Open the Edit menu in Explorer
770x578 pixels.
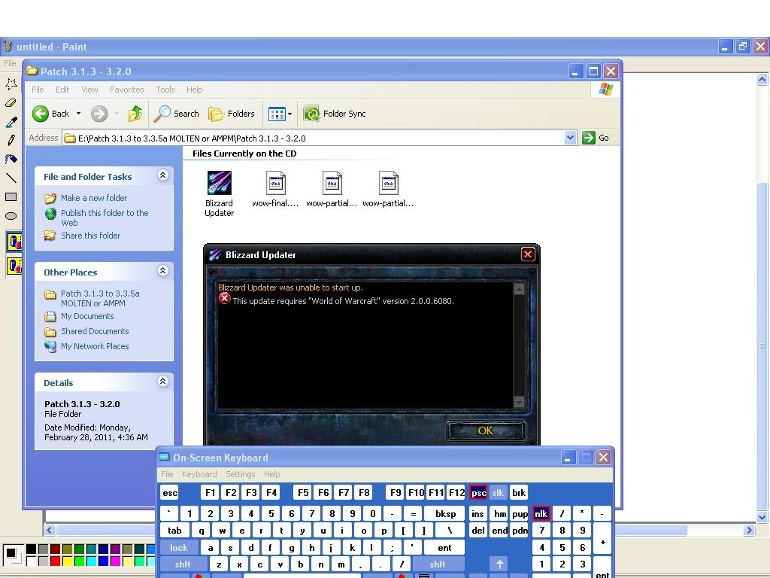(62, 90)
